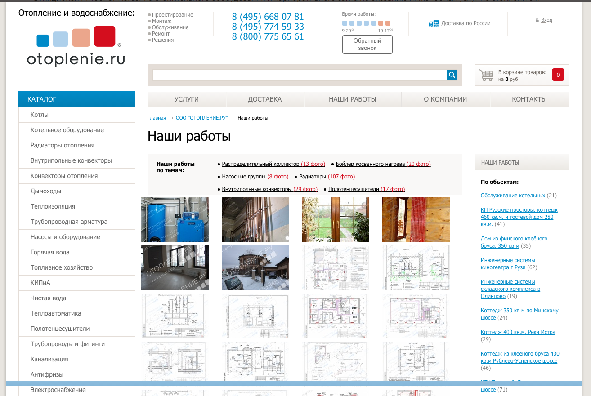Click the Доставка по России text
The height and width of the screenshot is (396, 591).
point(466,23)
